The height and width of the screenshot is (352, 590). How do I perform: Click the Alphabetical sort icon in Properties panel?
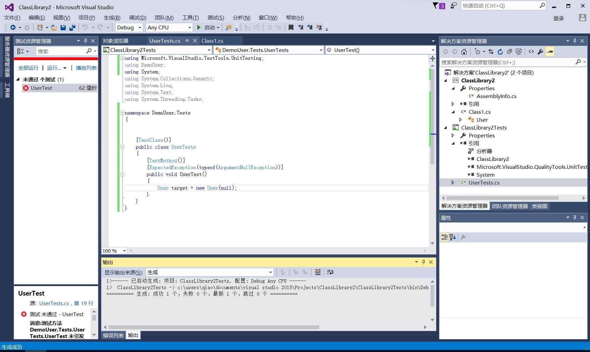(453, 237)
